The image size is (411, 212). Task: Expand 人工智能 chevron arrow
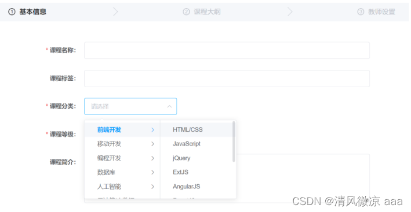coord(152,187)
